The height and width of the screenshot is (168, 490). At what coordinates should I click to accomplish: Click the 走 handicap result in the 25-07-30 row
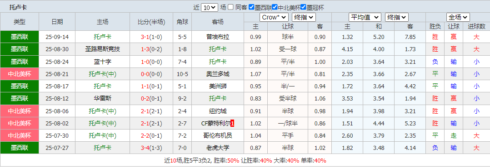454,136
